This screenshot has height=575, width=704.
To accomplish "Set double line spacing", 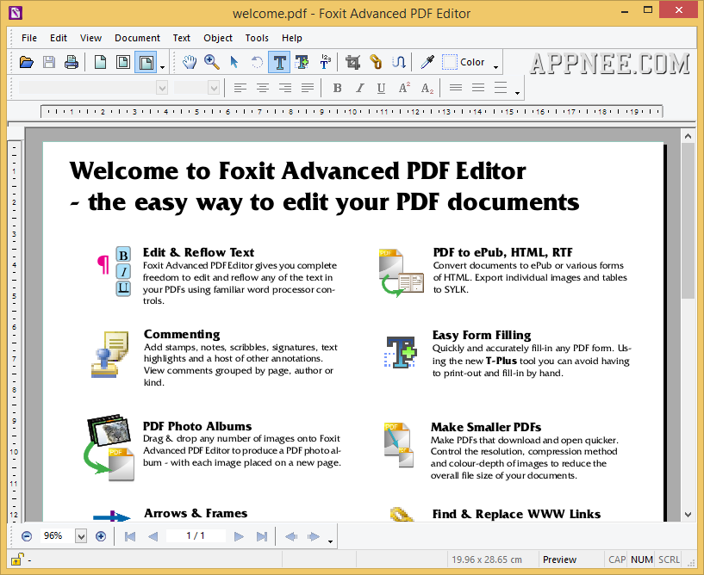I will (501, 88).
